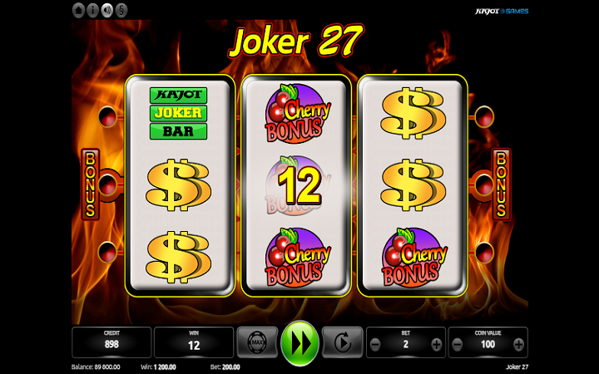Image resolution: width=599 pixels, height=374 pixels.
Task: Click the MAX bet chip button
Action: 257,342
